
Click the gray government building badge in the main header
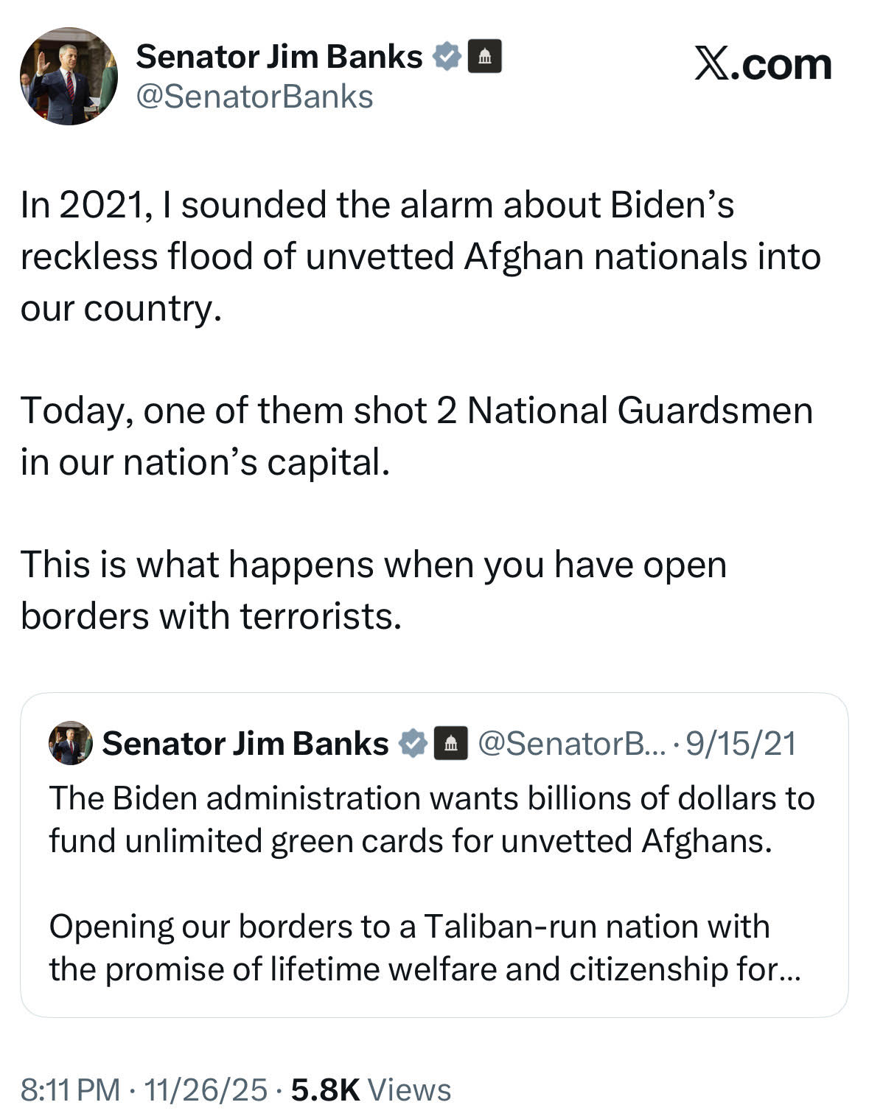coord(484,57)
